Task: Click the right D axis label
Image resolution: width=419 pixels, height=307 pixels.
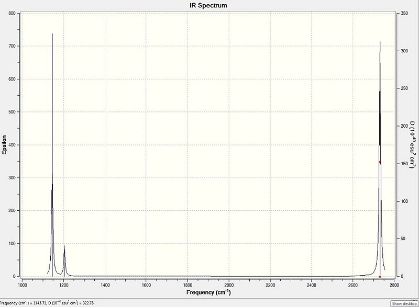Action: click(413, 145)
